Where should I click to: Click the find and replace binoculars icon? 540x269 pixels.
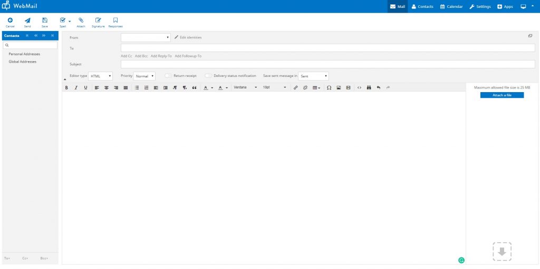tap(369, 88)
